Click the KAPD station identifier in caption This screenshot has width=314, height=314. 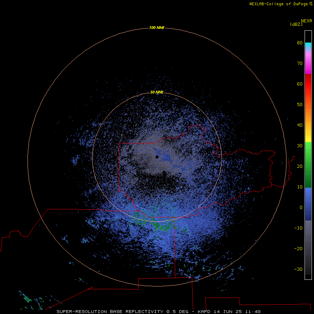coord(204,312)
